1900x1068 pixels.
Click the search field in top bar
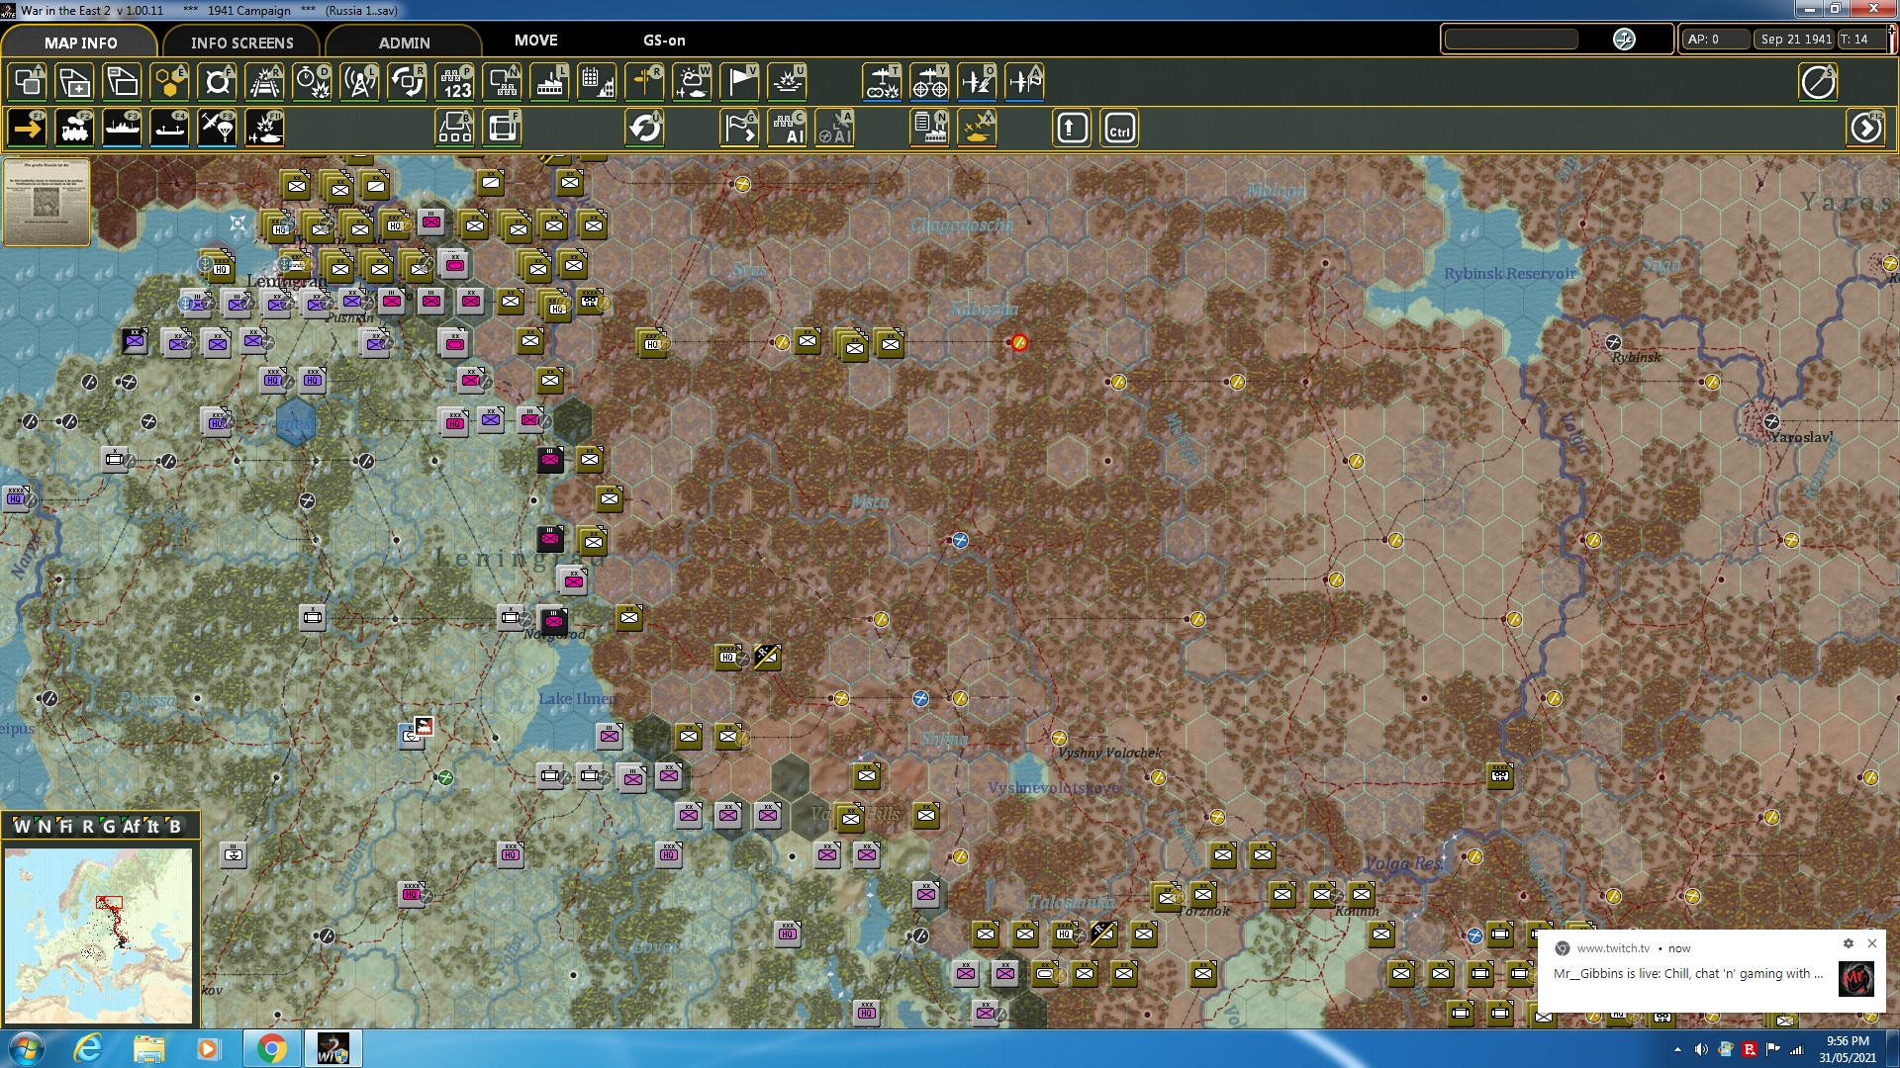[x=1511, y=40]
